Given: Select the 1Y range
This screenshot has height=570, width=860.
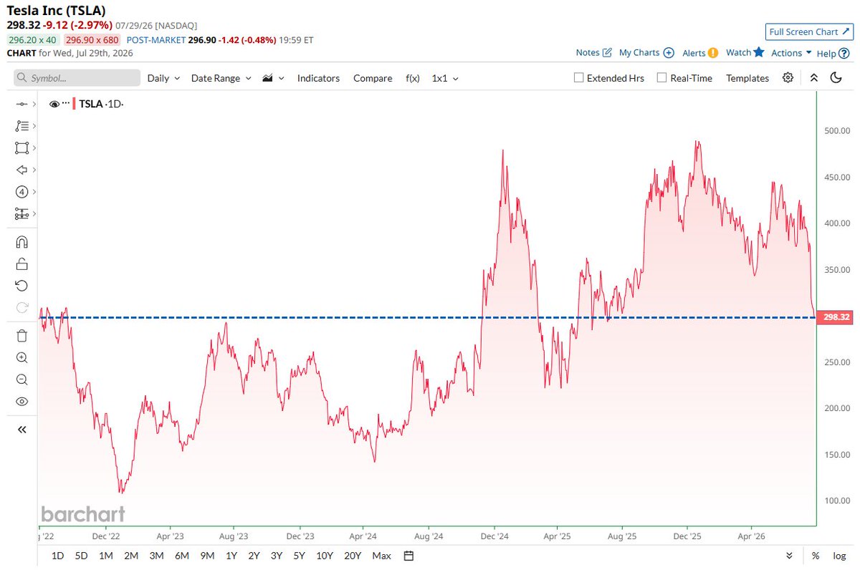Looking at the screenshot, I should coord(231,556).
